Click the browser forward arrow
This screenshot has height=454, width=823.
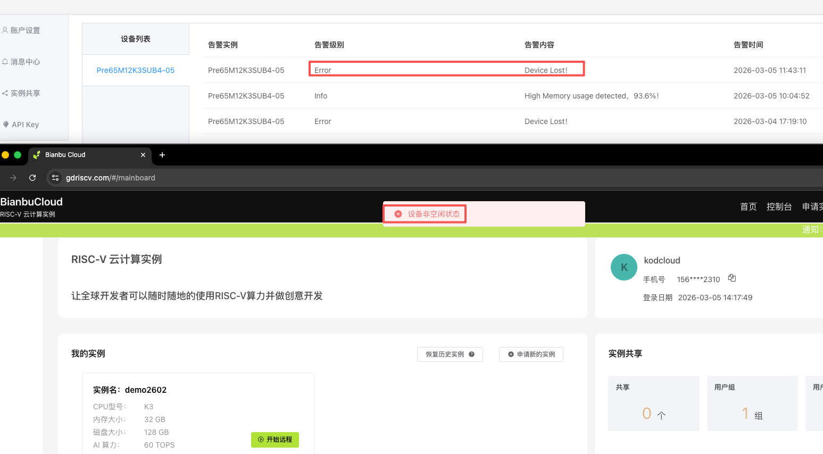(x=13, y=178)
